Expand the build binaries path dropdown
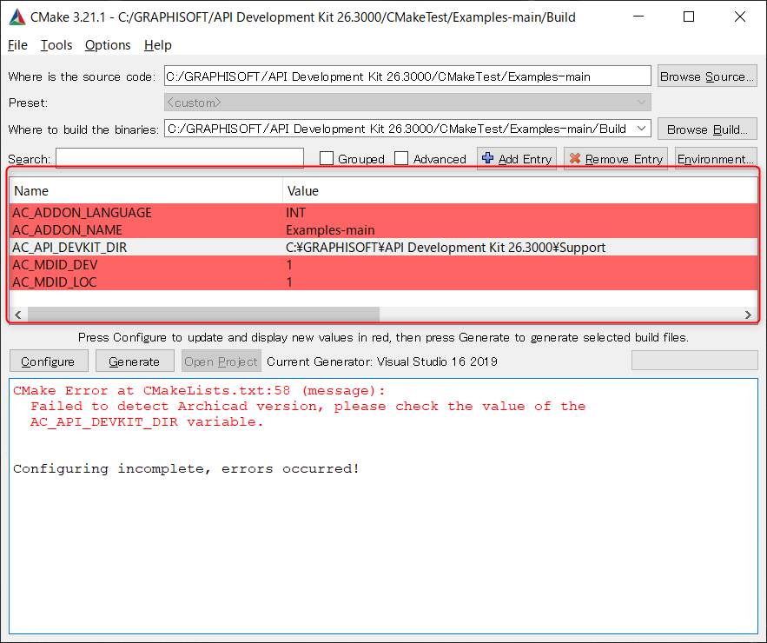 [641, 129]
